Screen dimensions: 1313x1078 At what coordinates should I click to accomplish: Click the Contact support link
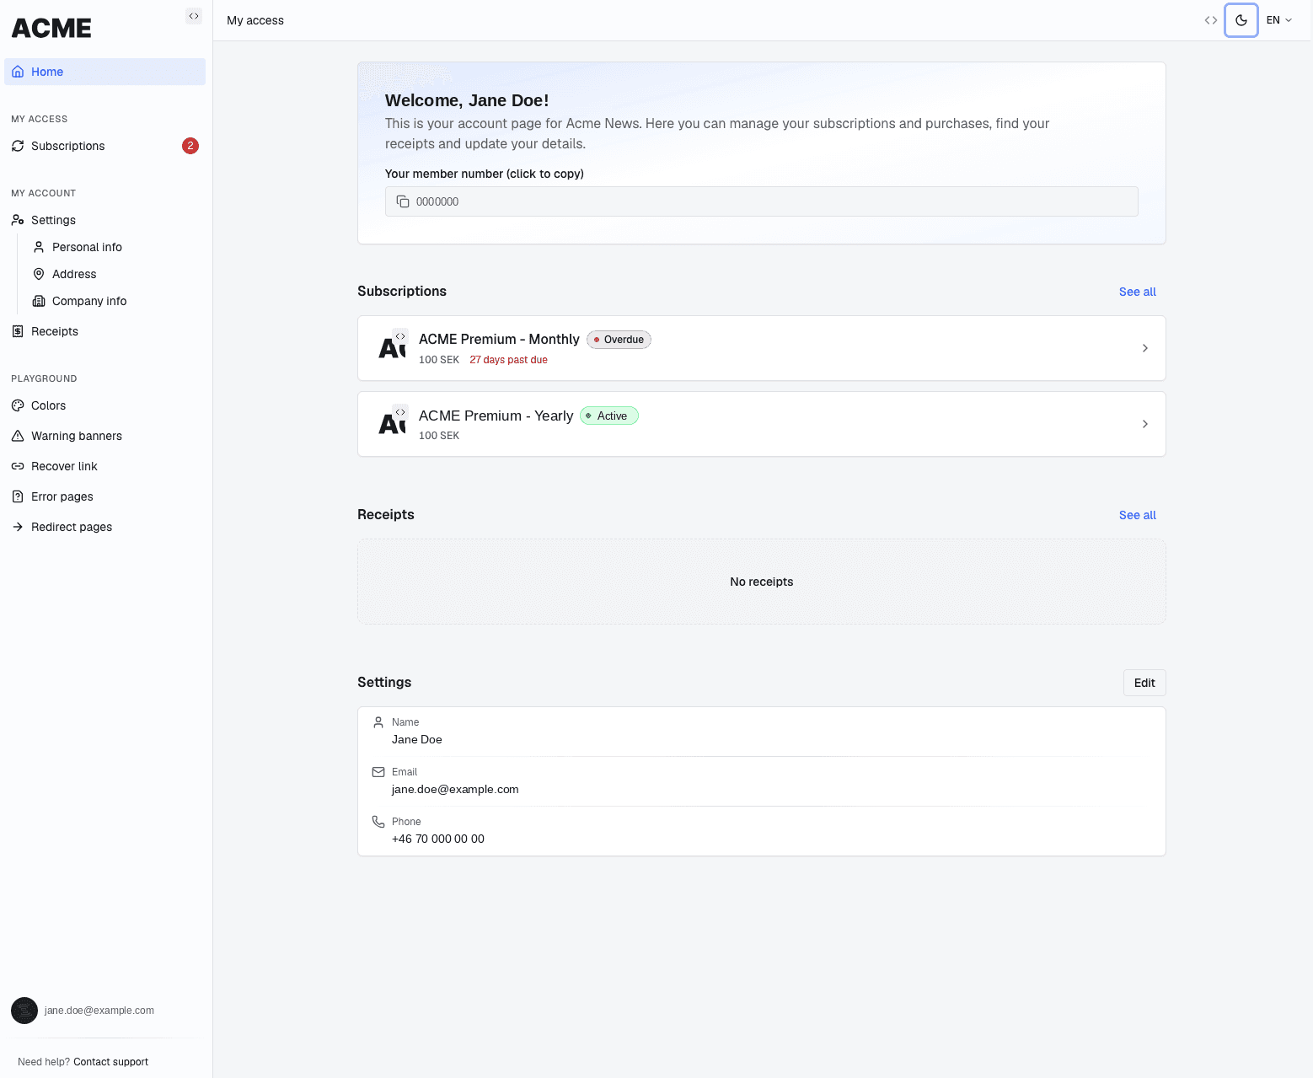(x=110, y=1062)
